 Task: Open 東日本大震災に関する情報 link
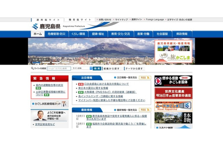(x=93, y=88)
